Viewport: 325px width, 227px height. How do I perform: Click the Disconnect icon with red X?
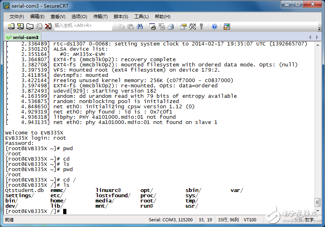click(x=48, y=27)
